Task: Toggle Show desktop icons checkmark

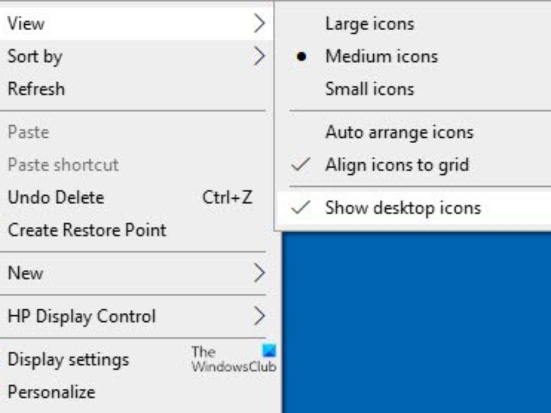Action: [301, 208]
